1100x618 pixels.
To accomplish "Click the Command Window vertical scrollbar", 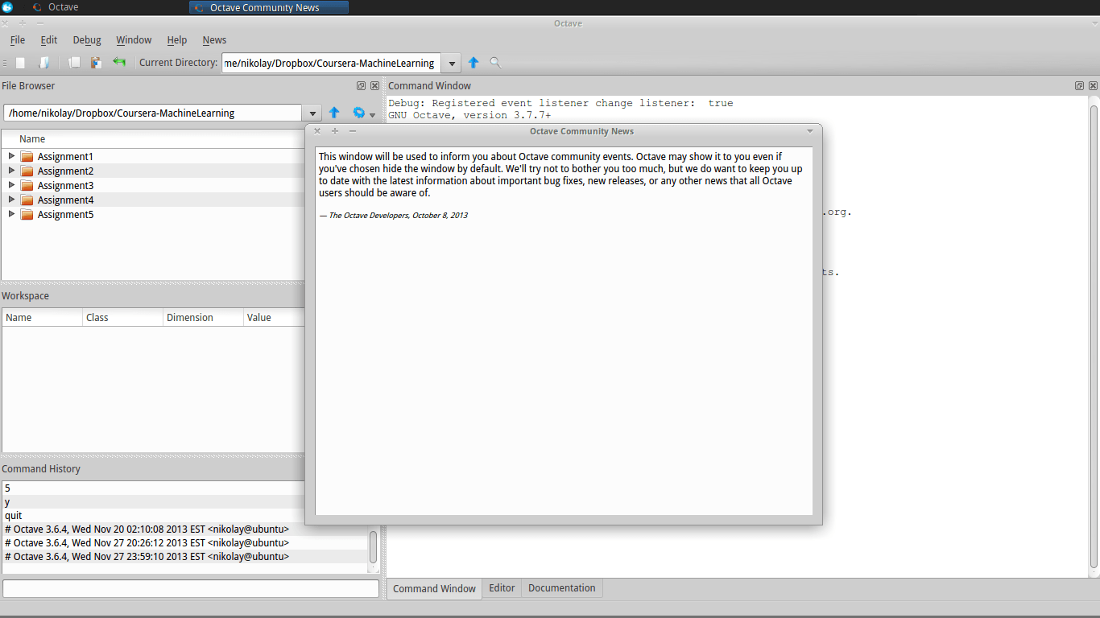I will pyautogui.click(x=1094, y=336).
